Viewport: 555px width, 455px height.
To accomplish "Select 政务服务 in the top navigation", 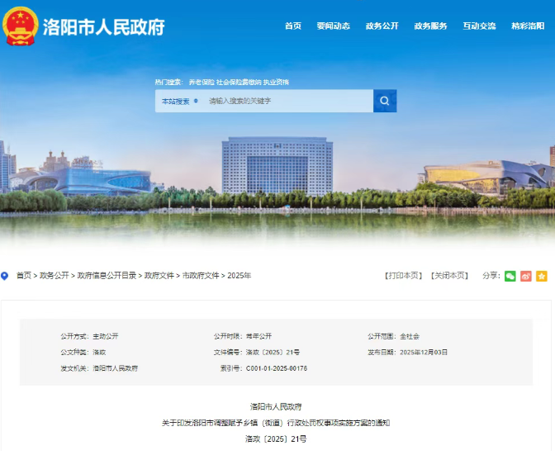I will [x=430, y=26].
